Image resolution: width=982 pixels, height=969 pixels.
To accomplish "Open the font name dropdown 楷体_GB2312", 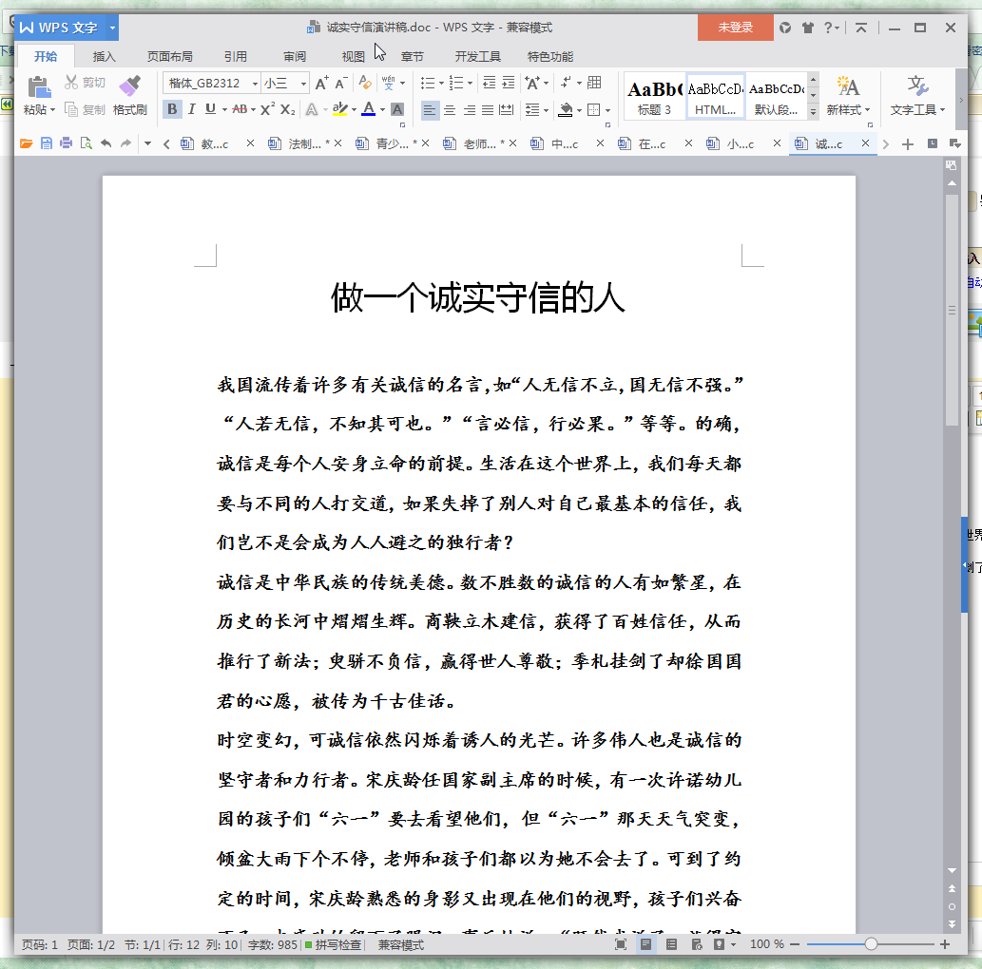I will click(255, 84).
